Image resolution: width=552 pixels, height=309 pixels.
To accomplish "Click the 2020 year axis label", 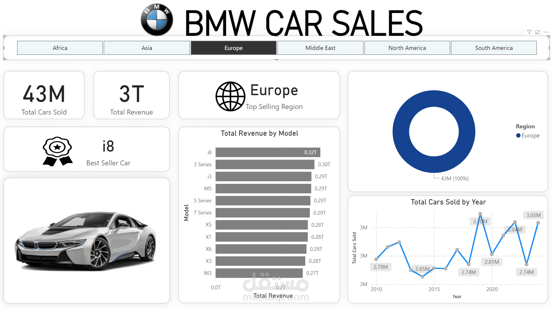I will tap(492, 289).
